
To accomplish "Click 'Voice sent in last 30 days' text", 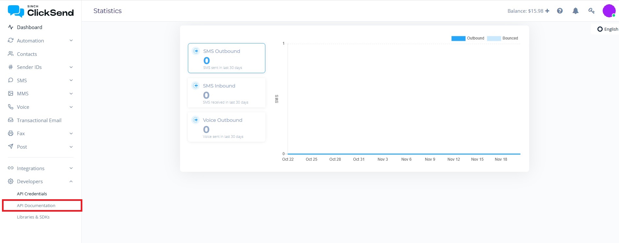I will (223, 137).
